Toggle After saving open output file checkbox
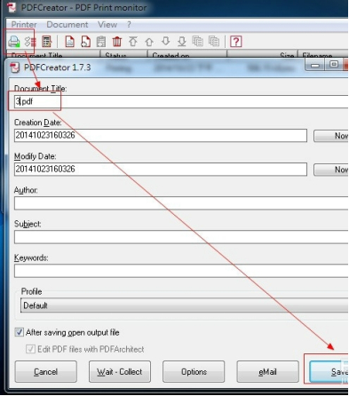Screen dimensions: 349x396 click(x=20, y=332)
